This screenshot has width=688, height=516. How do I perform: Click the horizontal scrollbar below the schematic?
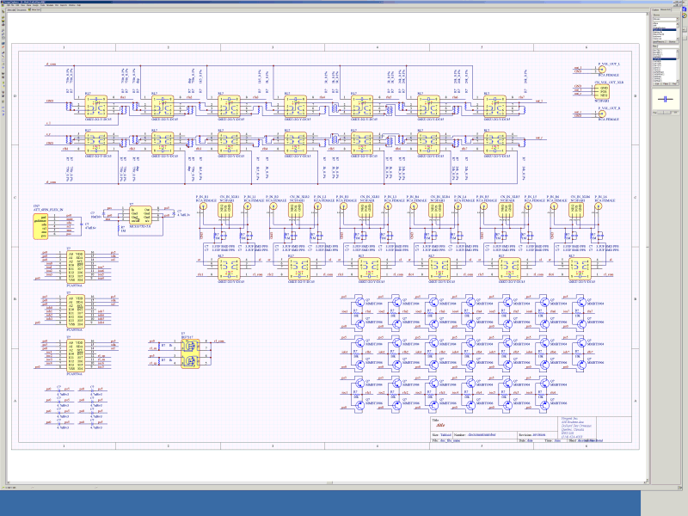325,482
